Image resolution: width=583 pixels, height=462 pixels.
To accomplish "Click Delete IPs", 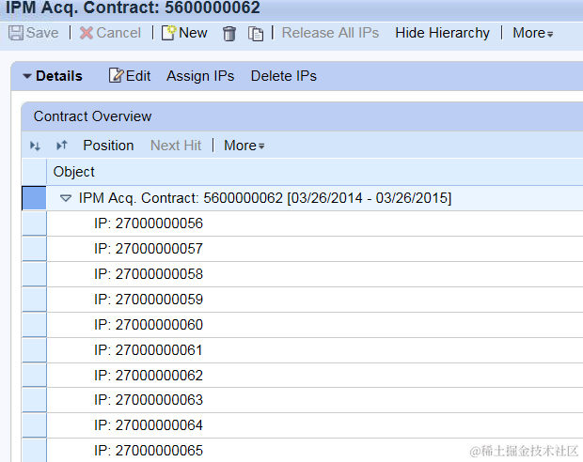I will pyautogui.click(x=284, y=76).
